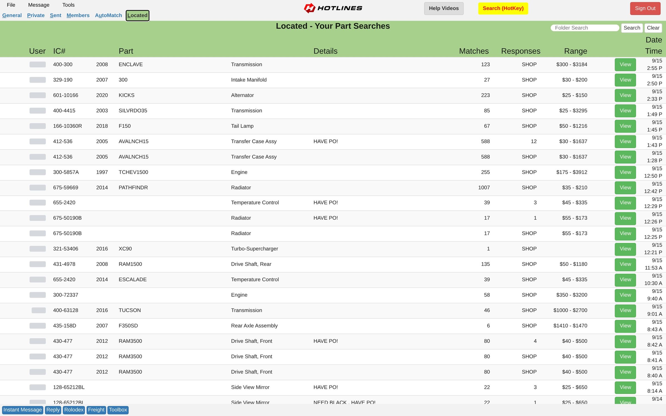View the RAM3500 Drive Shaft 8:41 A search
This screenshot has width=666, height=416.
(625, 357)
